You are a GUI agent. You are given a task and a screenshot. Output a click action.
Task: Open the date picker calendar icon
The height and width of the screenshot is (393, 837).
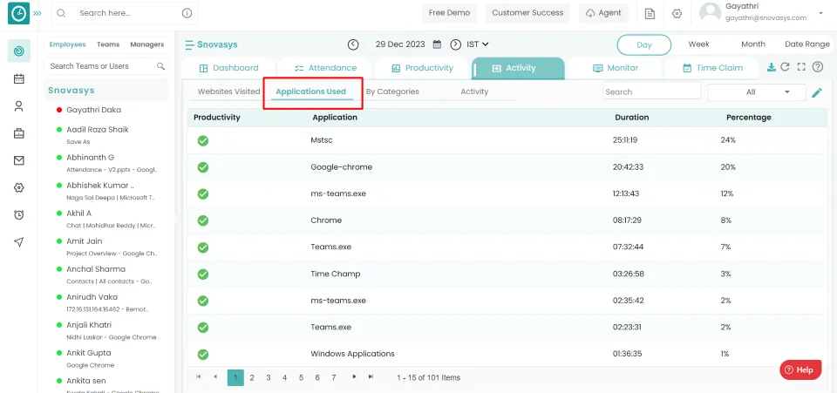coord(437,44)
